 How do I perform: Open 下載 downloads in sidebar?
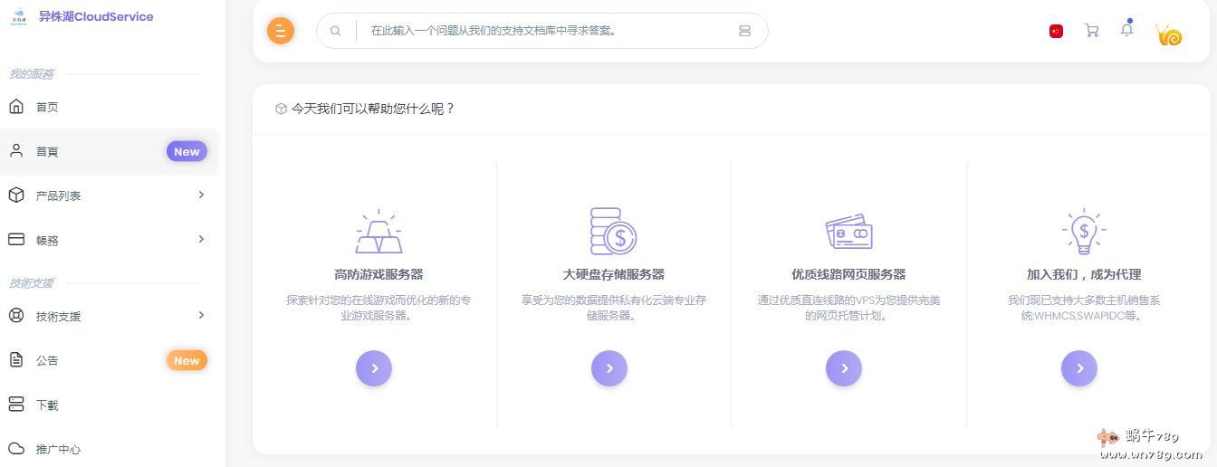coord(47,405)
